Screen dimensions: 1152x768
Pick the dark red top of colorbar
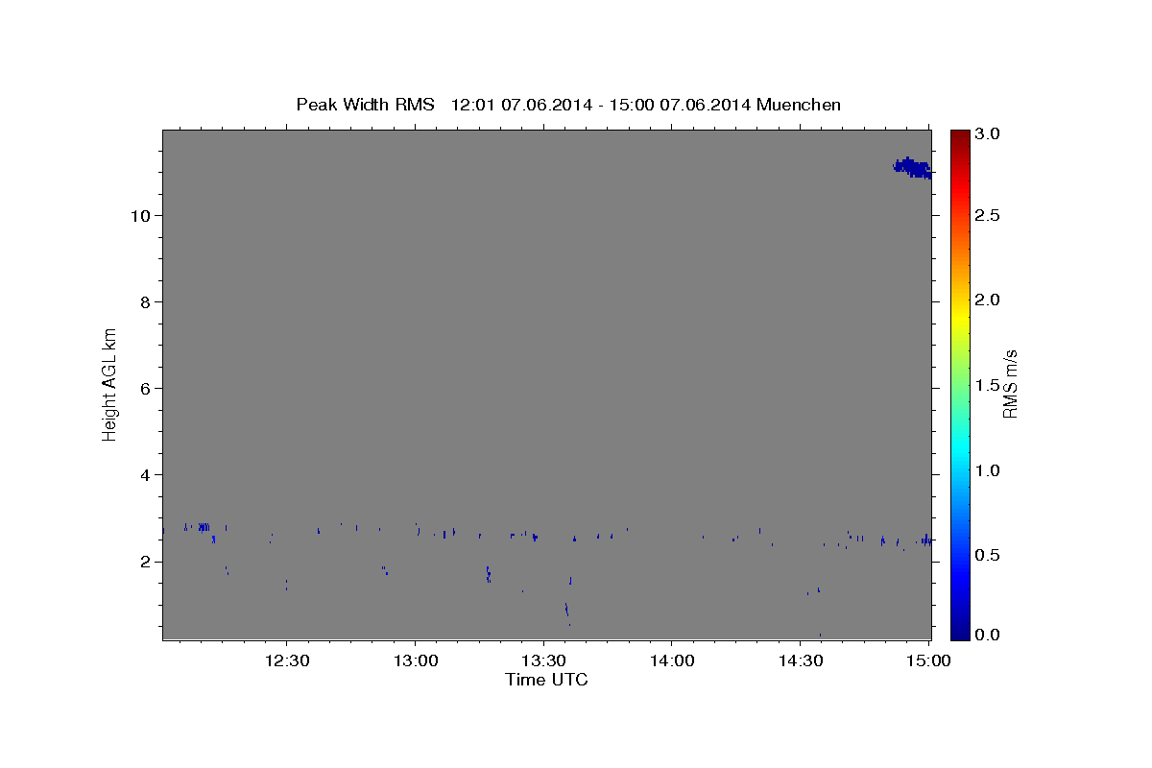(960, 135)
